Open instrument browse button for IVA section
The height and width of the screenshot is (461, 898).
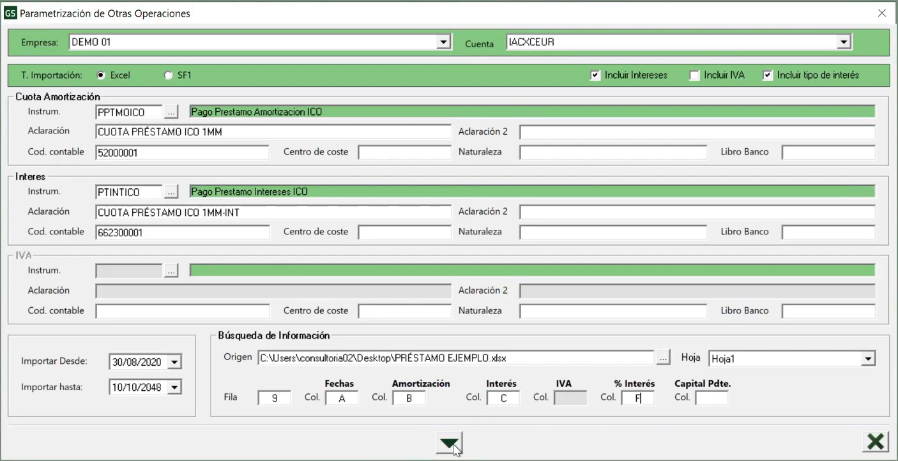[171, 271]
